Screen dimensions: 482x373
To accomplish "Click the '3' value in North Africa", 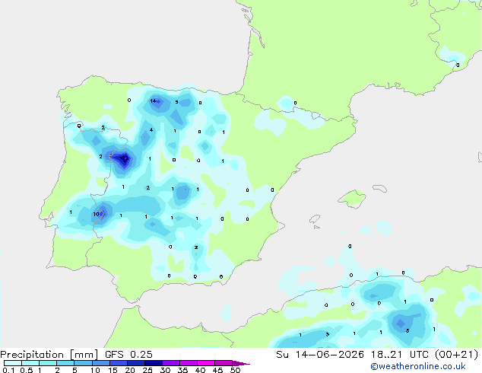I will (328, 334).
